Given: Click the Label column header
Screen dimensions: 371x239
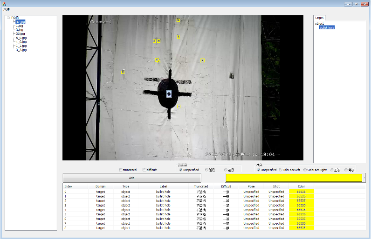Looking at the screenshot, I should pyautogui.click(x=164, y=186).
